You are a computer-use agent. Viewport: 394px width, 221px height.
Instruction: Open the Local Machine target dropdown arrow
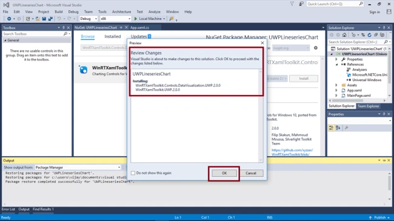tap(164, 19)
